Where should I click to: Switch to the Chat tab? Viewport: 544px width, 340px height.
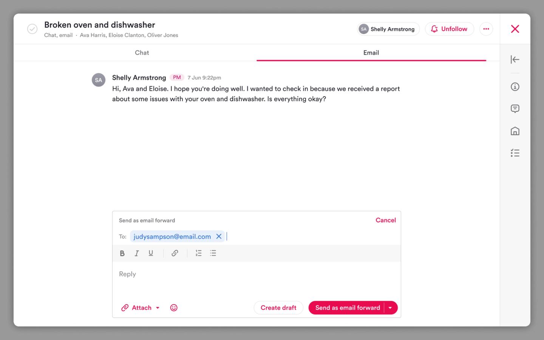coord(142,53)
